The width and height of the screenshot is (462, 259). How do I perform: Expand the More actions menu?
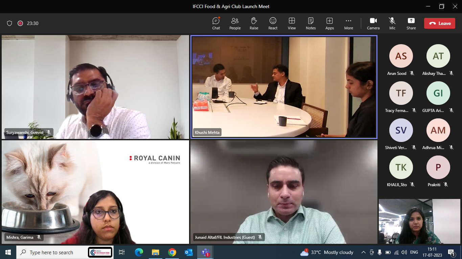[x=348, y=23]
